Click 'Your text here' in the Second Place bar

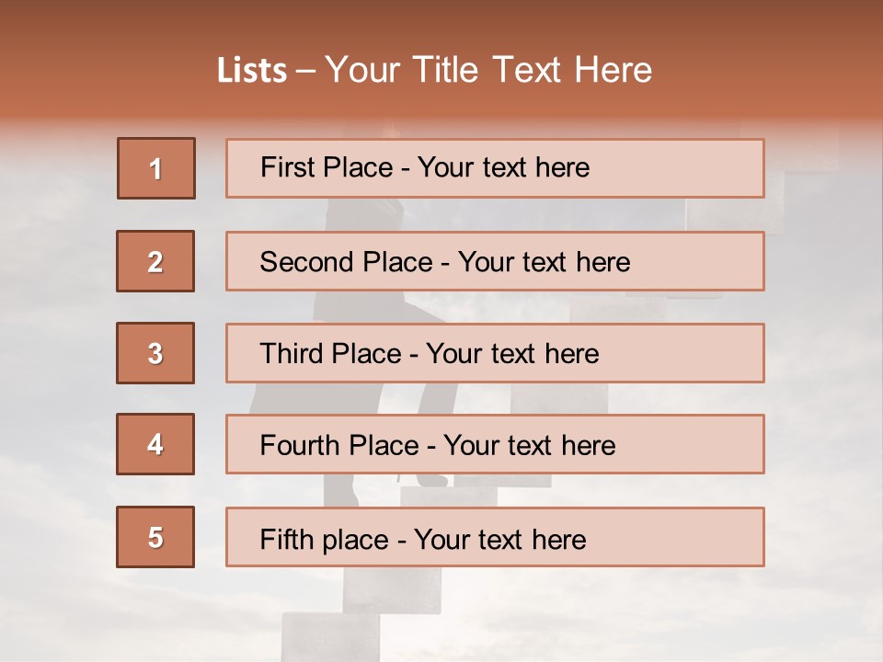544,262
